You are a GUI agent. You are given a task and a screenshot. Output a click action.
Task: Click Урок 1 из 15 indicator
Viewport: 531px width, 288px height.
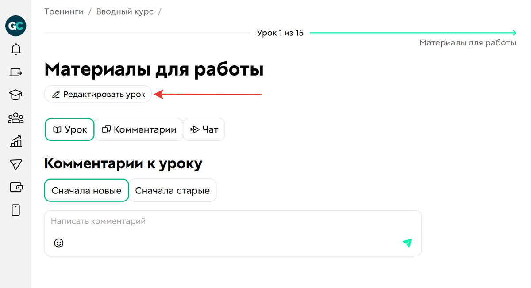280,33
